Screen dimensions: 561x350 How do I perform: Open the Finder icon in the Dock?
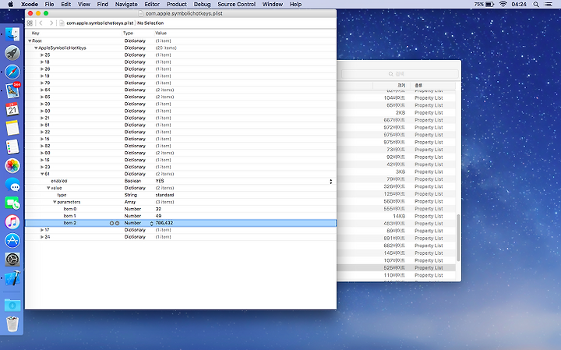coord(12,34)
